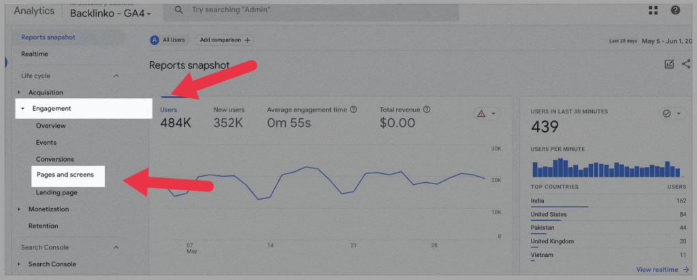Click the info icon beside Total revenue
The width and height of the screenshot is (697, 280).
427,109
